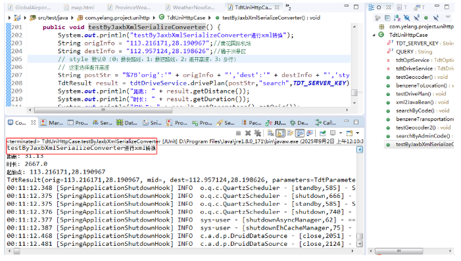Open the Ser... (Servers) view tab
This screenshot has width=461, height=261.
(102, 122)
